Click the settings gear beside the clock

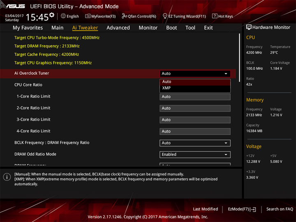tap(52, 15)
